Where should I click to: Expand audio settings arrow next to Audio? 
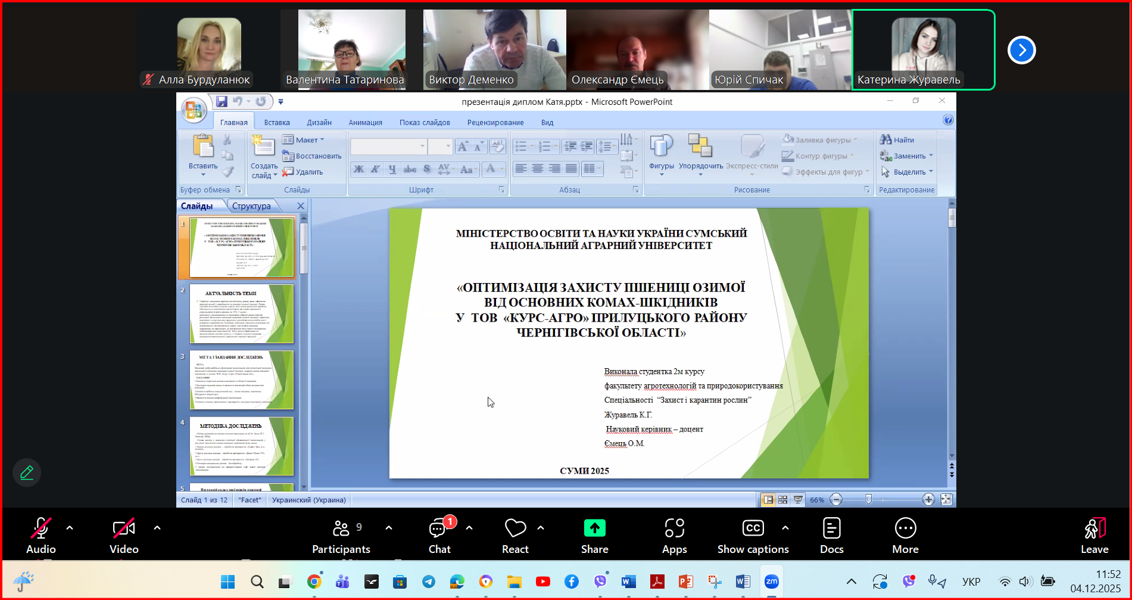70,528
